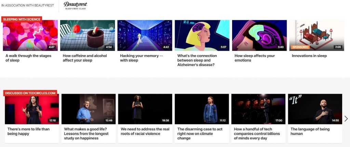Viewport: 350px width, 147px height.
Task: Click the "What makes a good life?" talk title
Action: pyautogui.click(x=86, y=134)
